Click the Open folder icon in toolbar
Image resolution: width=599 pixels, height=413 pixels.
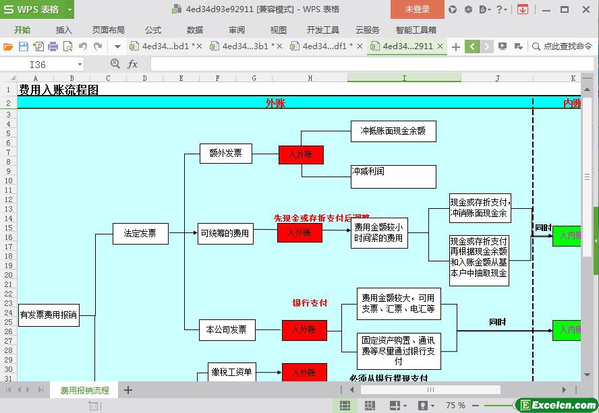[x=8, y=46]
